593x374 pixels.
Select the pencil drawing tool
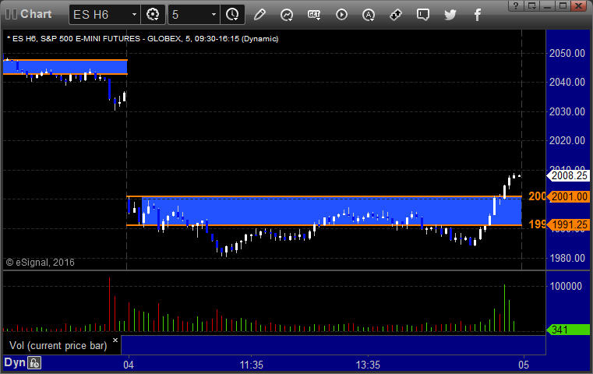point(259,14)
